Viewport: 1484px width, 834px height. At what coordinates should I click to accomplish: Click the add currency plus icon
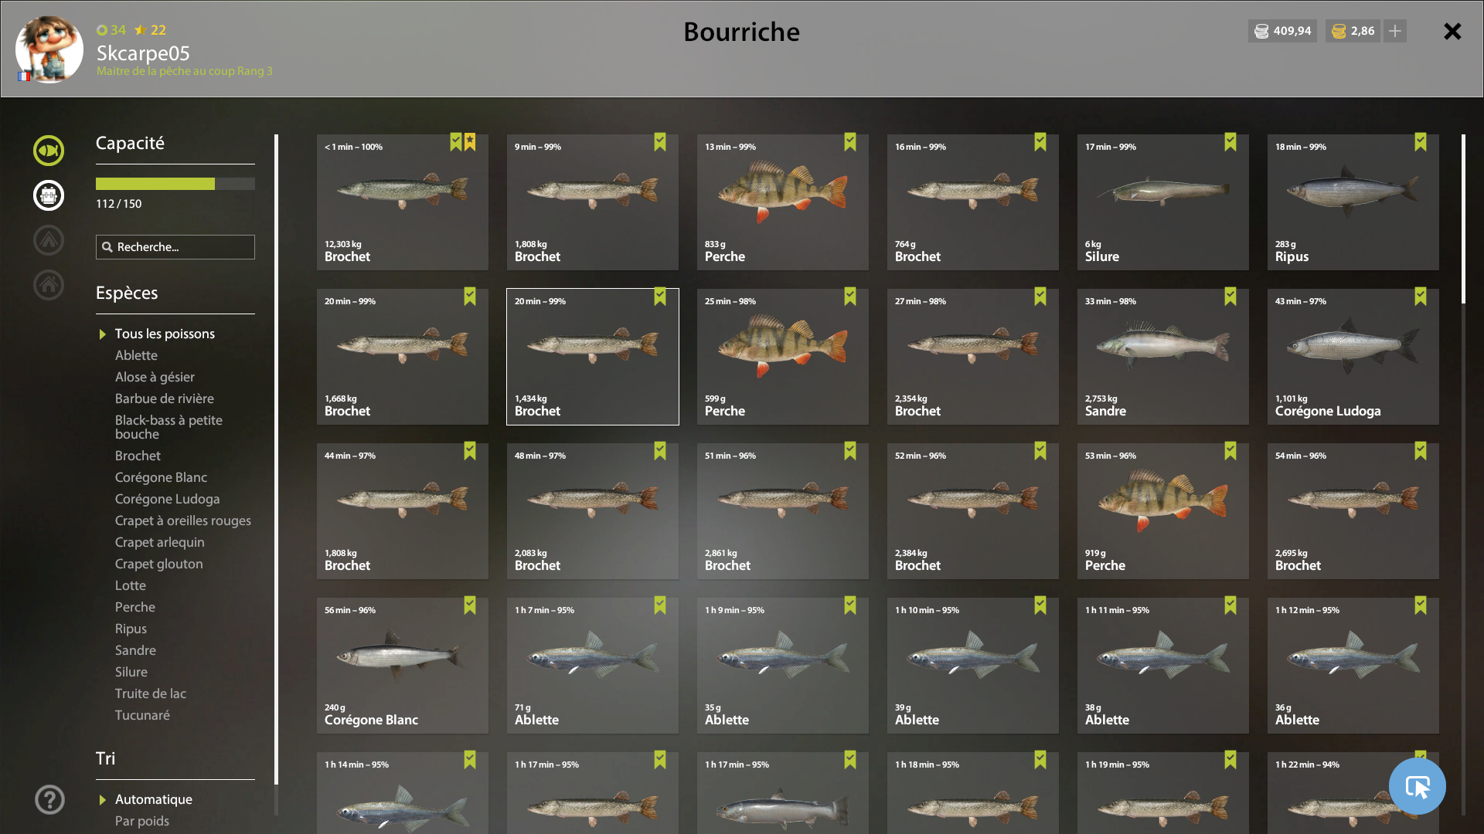1395,31
